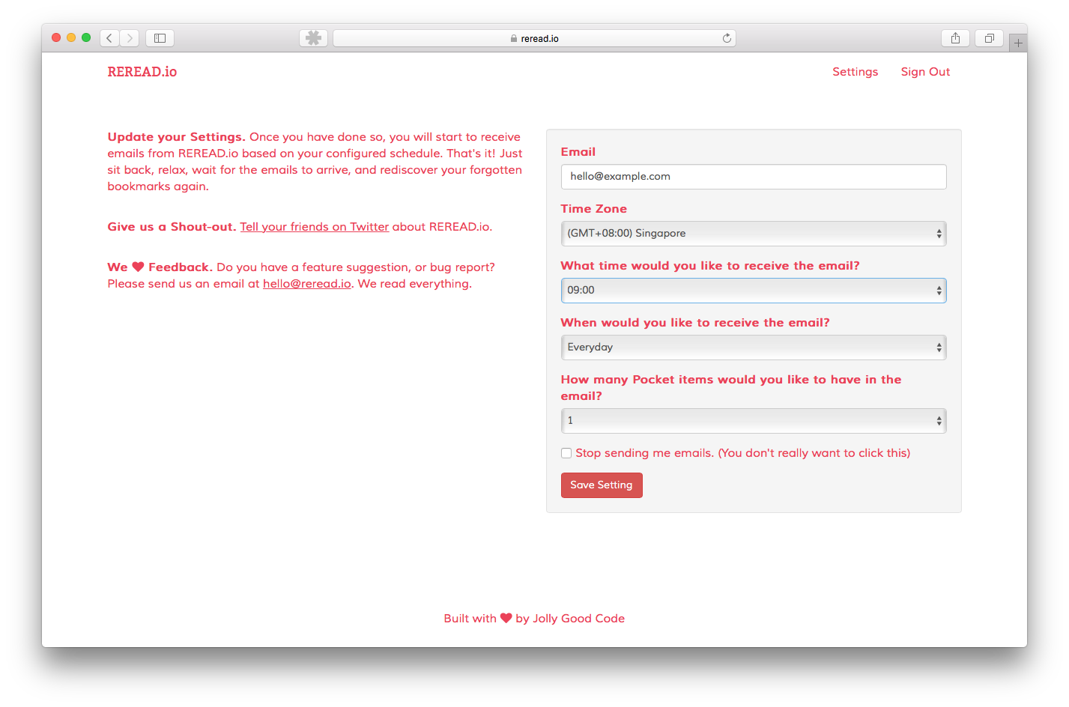Show all open tabs overview

tap(988, 37)
